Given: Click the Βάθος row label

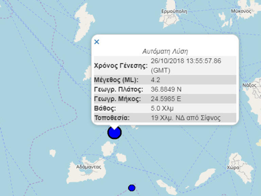Looking at the screenshot, I should (x=105, y=108).
